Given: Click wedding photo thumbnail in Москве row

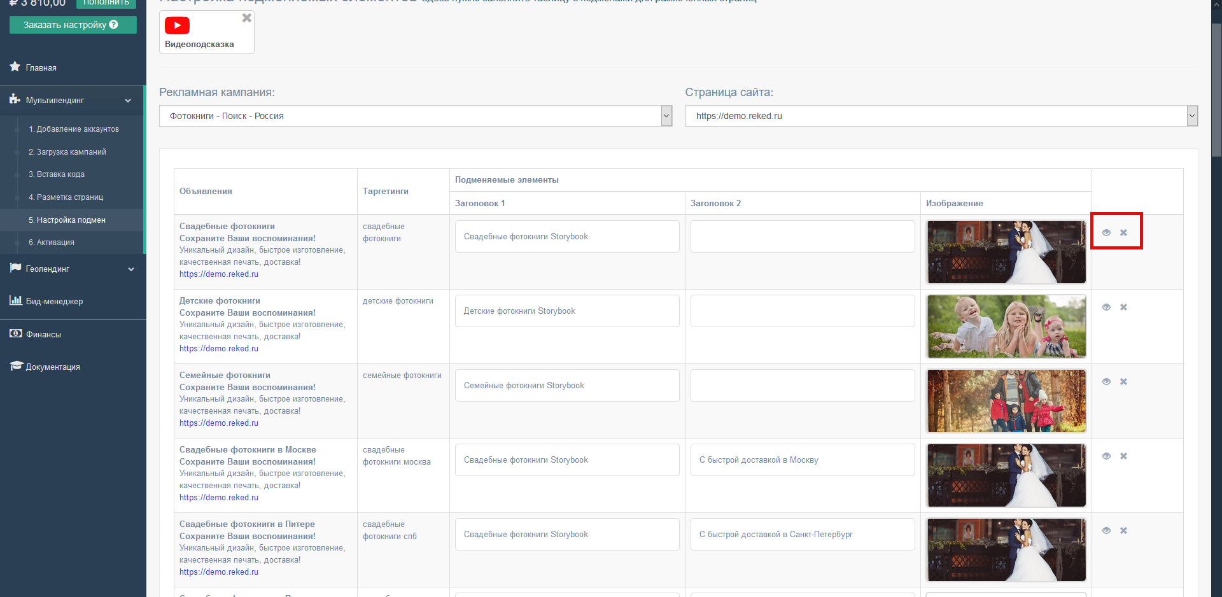Looking at the screenshot, I should [x=1006, y=475].
